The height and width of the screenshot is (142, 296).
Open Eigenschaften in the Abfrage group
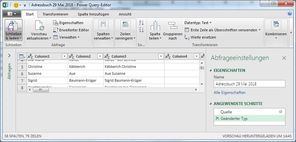pyautogui.click(x=68, y=23)
